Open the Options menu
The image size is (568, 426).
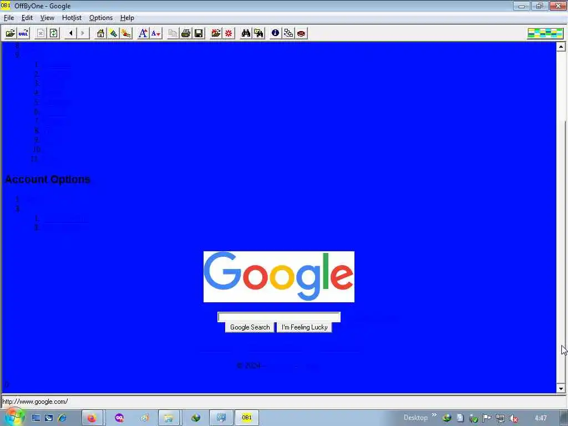point(101,18)
